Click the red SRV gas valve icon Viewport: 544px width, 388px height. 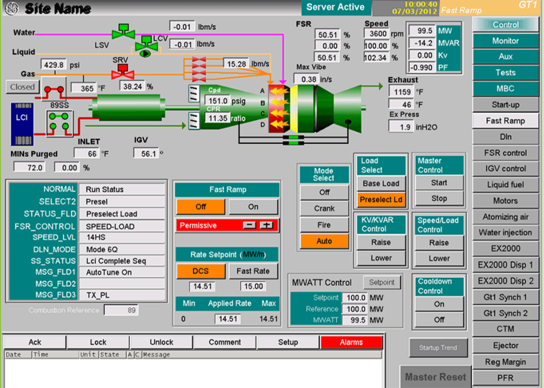pos(122,73)
